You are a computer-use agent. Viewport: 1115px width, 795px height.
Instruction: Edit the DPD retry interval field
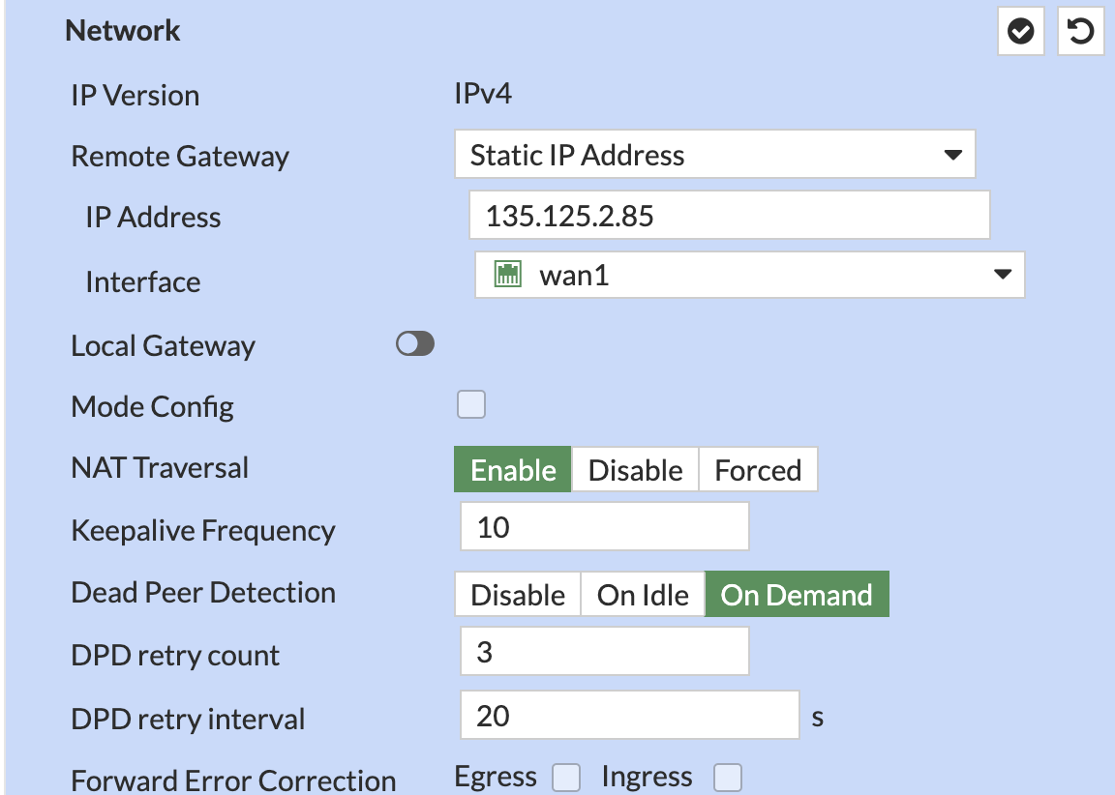pyautogui.click(x=629, y=716)
